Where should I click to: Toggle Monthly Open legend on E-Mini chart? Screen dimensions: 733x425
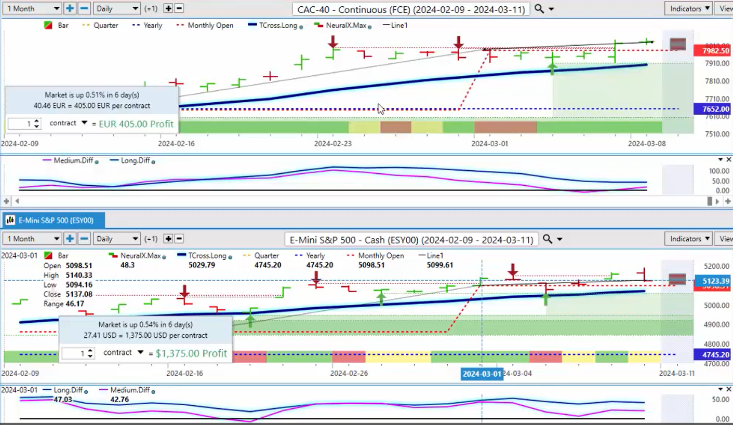tap(375, 255)
